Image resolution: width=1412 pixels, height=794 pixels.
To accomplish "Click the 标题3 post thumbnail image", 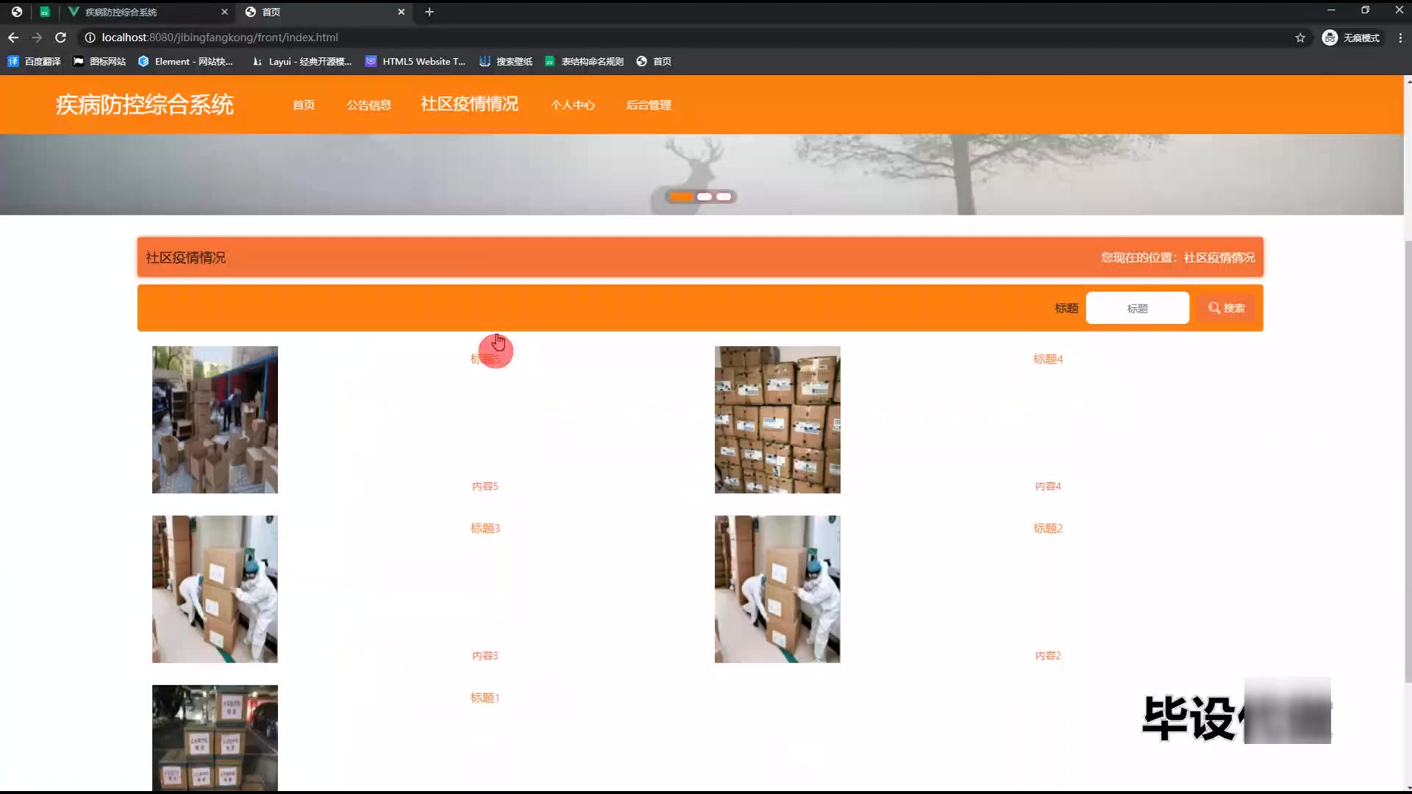I will click(215, 589).
